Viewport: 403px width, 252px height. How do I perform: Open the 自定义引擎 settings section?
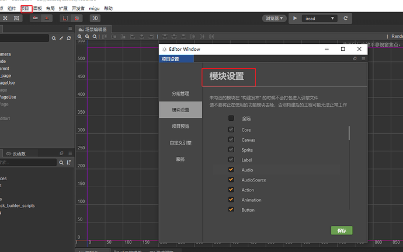180,143
